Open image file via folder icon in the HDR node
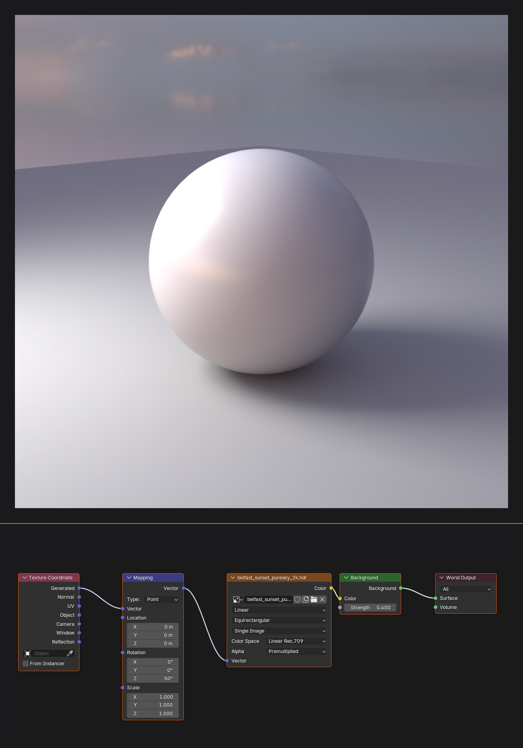The width and height of the screenshot is (523, 748). point(314,599)
